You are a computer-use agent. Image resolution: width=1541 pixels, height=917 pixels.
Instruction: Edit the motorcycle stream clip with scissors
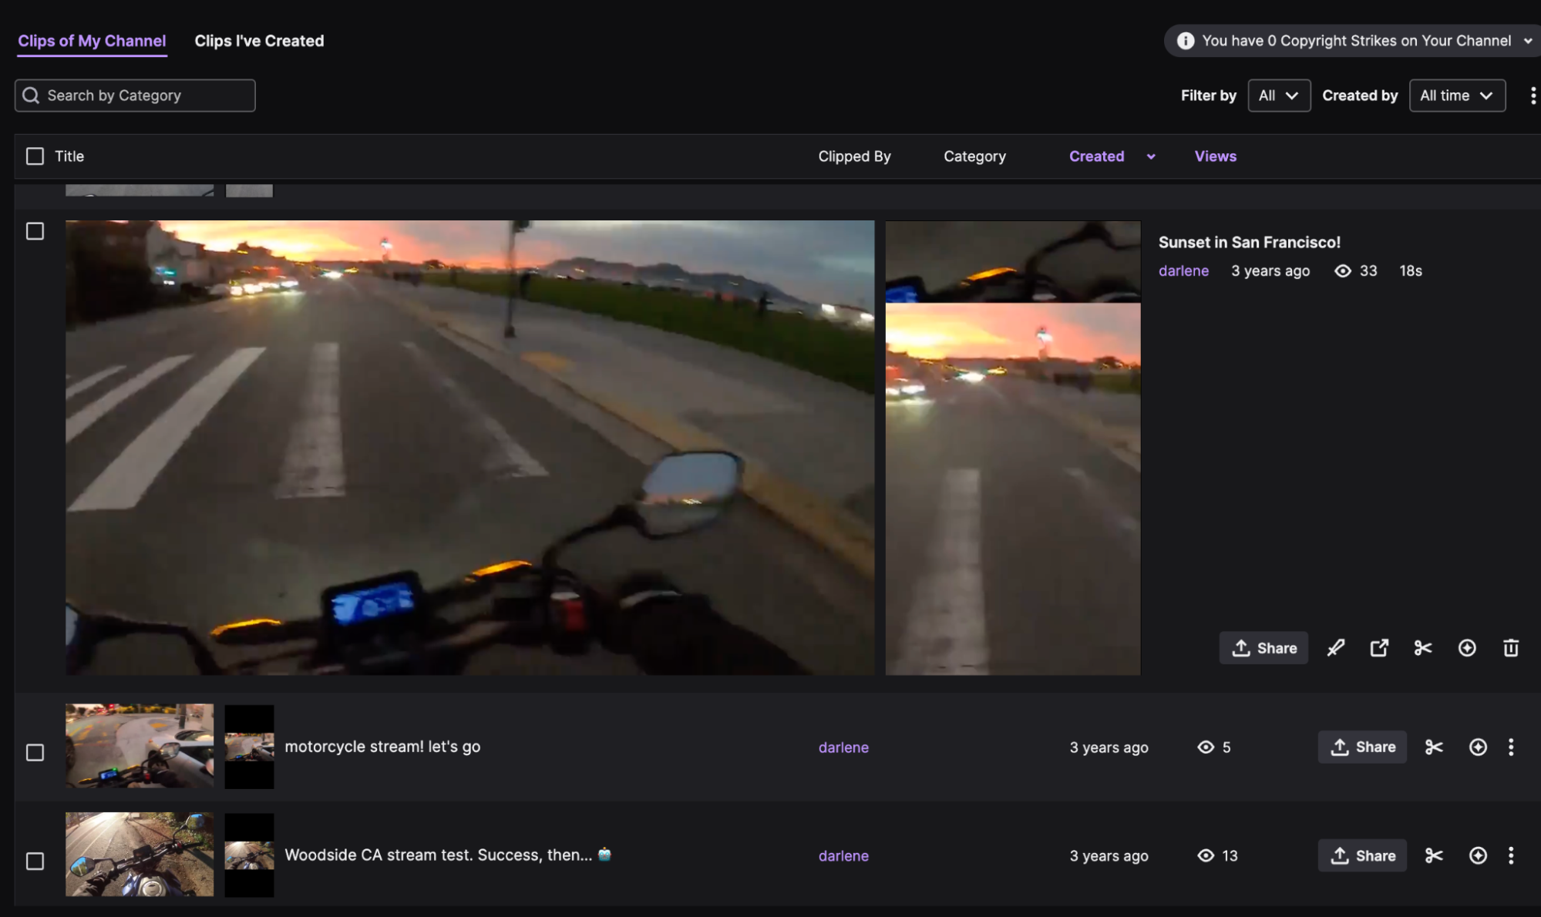point(1433,747)
